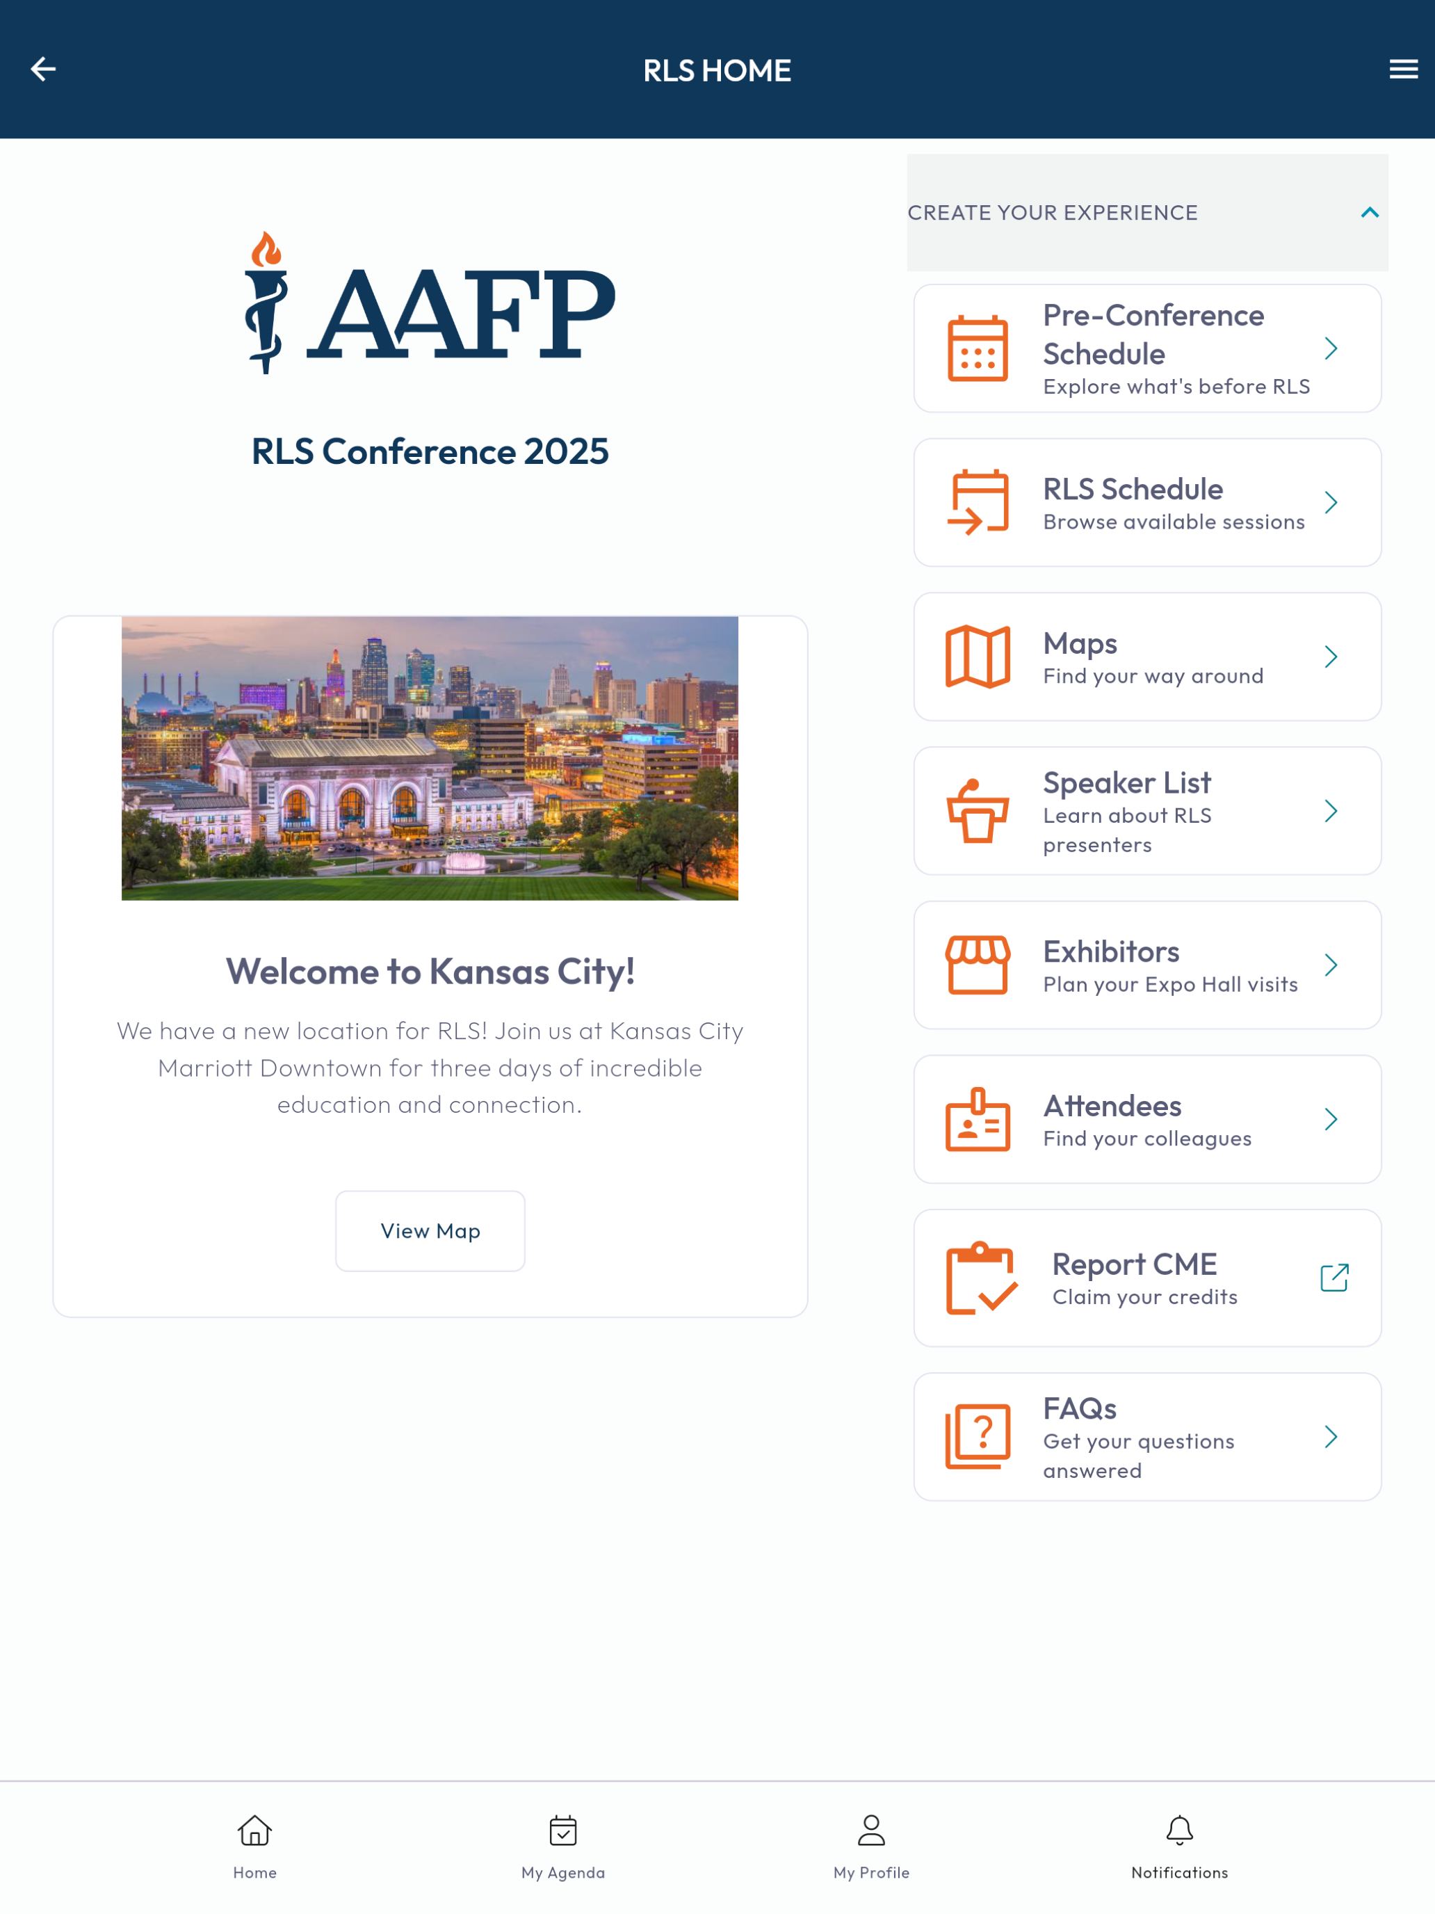
Task: Click the Maps folded-map icon
Action: [978, 657]
